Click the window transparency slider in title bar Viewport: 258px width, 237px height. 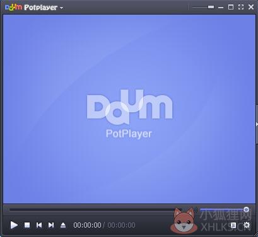(x=202, y=7)
